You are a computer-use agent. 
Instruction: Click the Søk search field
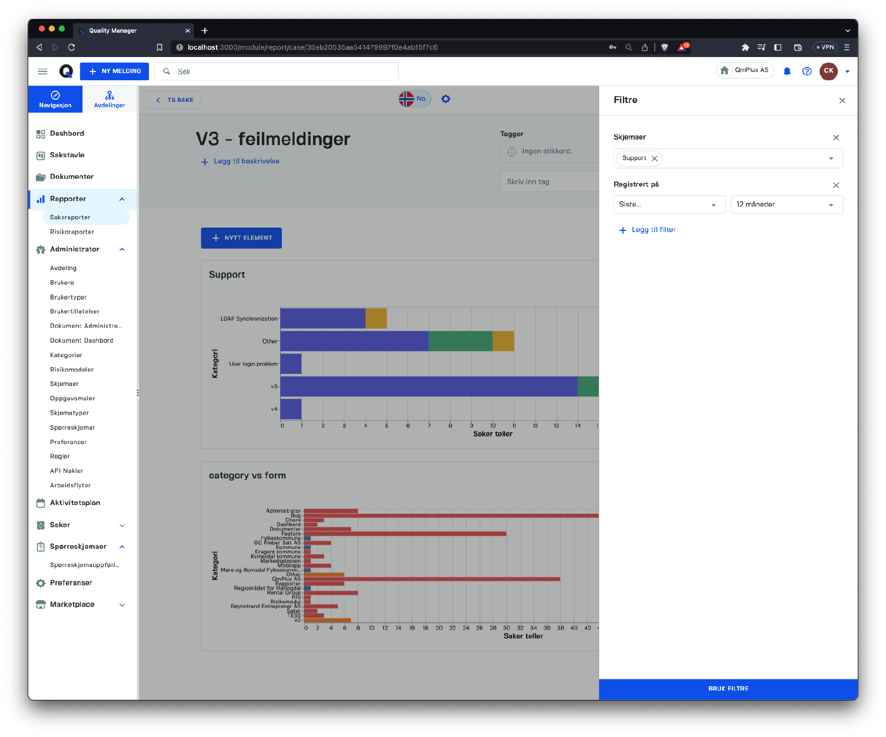[282, 71]
